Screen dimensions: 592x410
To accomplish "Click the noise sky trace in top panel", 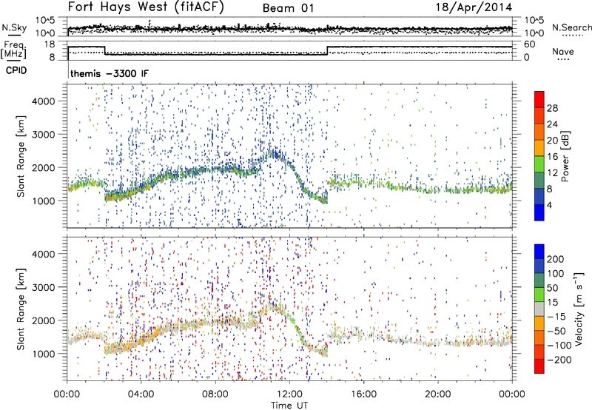I will point(289,28).
